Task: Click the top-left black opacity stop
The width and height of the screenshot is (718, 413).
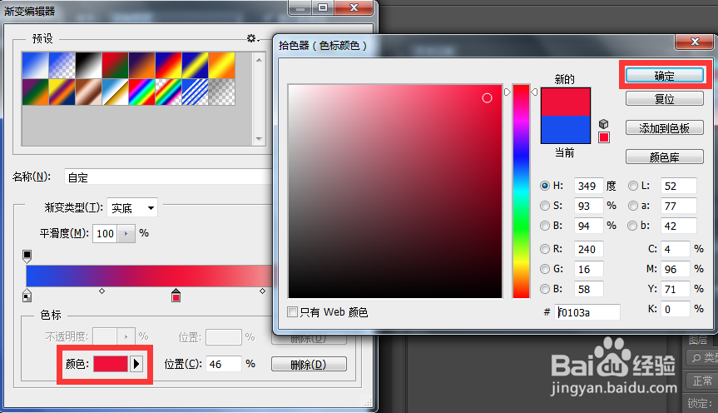Action: click(27, 256)
